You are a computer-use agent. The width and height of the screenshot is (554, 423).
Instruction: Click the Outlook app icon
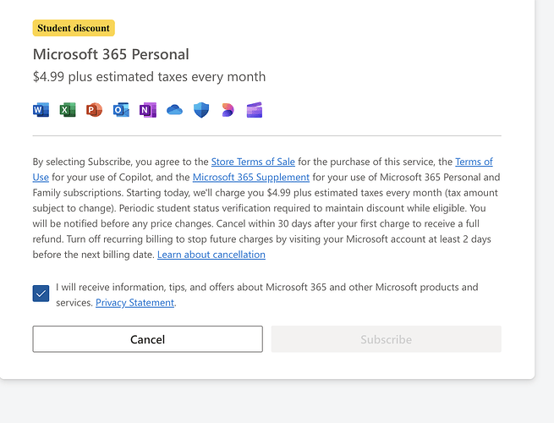121,110
